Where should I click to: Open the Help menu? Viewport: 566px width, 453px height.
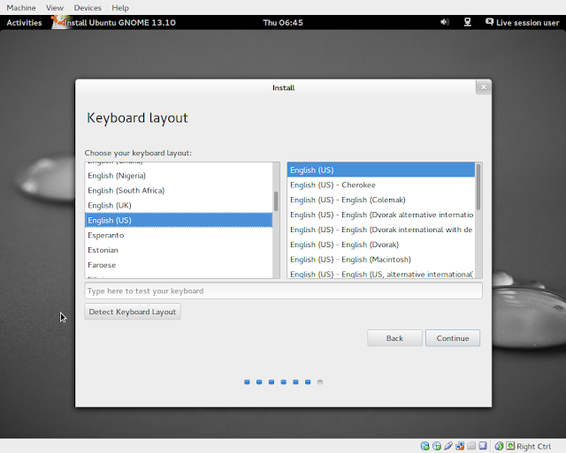point(120,8)
